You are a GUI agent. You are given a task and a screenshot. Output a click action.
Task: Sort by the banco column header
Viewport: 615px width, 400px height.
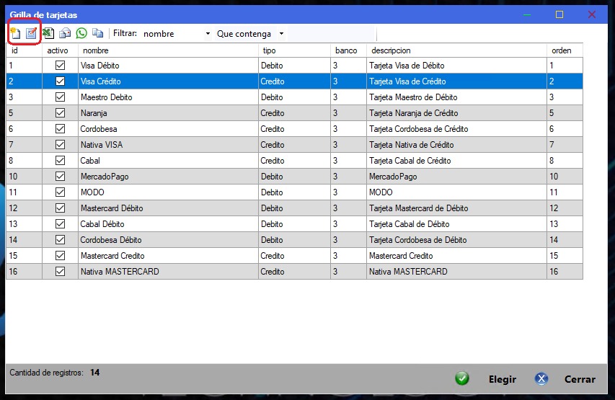point(348,50)
